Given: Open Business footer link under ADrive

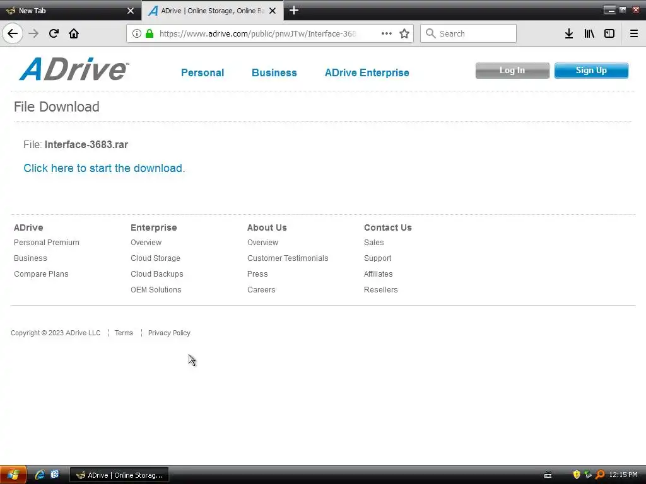Looking at the screenshot, I should 30,258.
